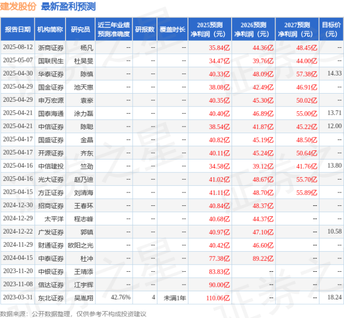Select the 研报数 column header

click(x=144, y=30)
